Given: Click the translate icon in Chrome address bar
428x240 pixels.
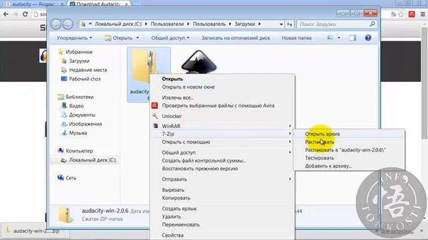Looking at the screenshot, I should 393,14.
